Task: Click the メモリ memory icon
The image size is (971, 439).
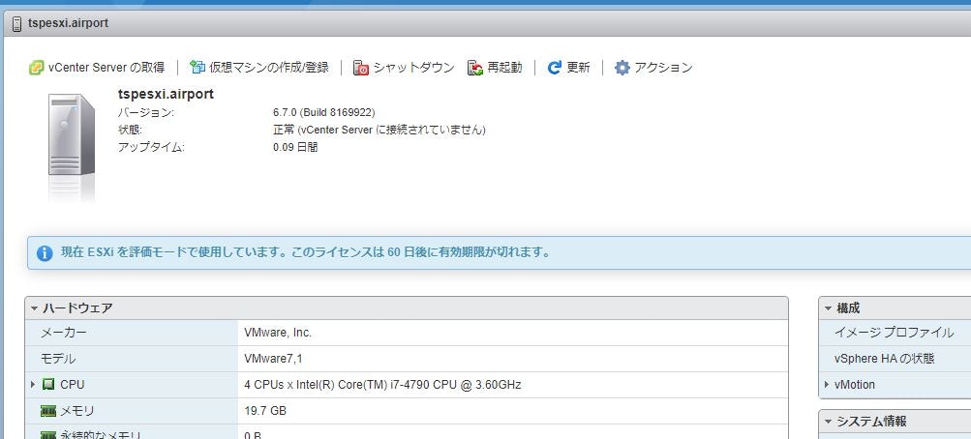Action: [48, 411]
